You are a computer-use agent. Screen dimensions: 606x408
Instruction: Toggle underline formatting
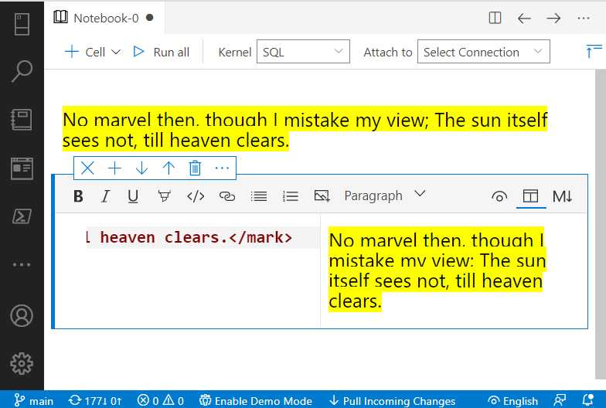coord(133,196)
